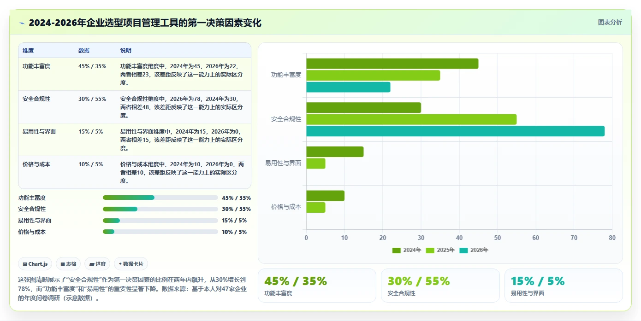Image resolution: width=641 pixels, height=321 pixels.
Task: Select the 表格 tag button
Action: (x=68, y=264)
